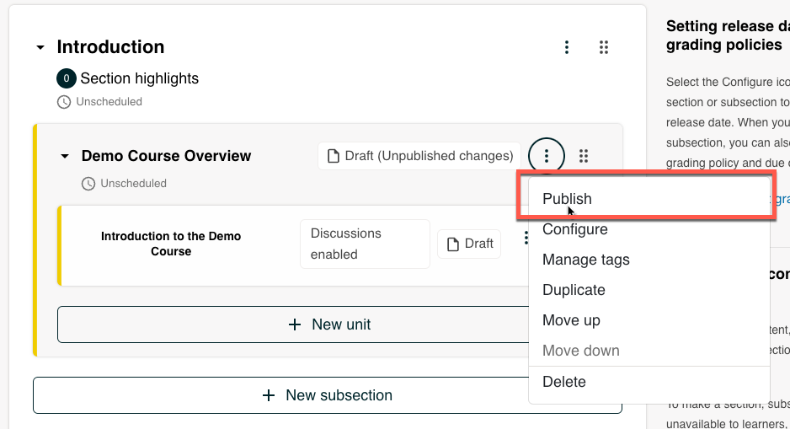Screen dimensions: 790x429
Task: Click the New subsection button
Action: [x=328, y=395]
